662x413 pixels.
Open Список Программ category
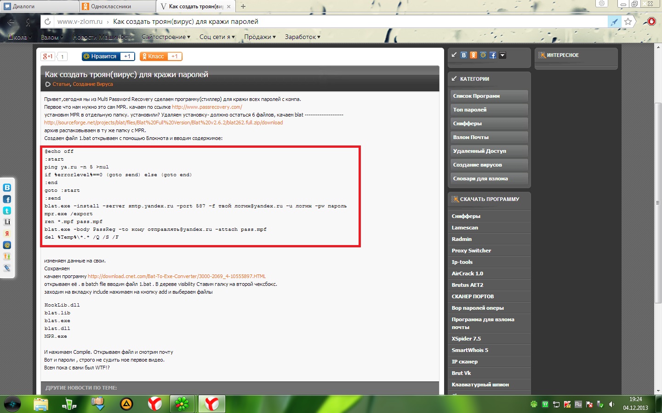tap(489, 96)
